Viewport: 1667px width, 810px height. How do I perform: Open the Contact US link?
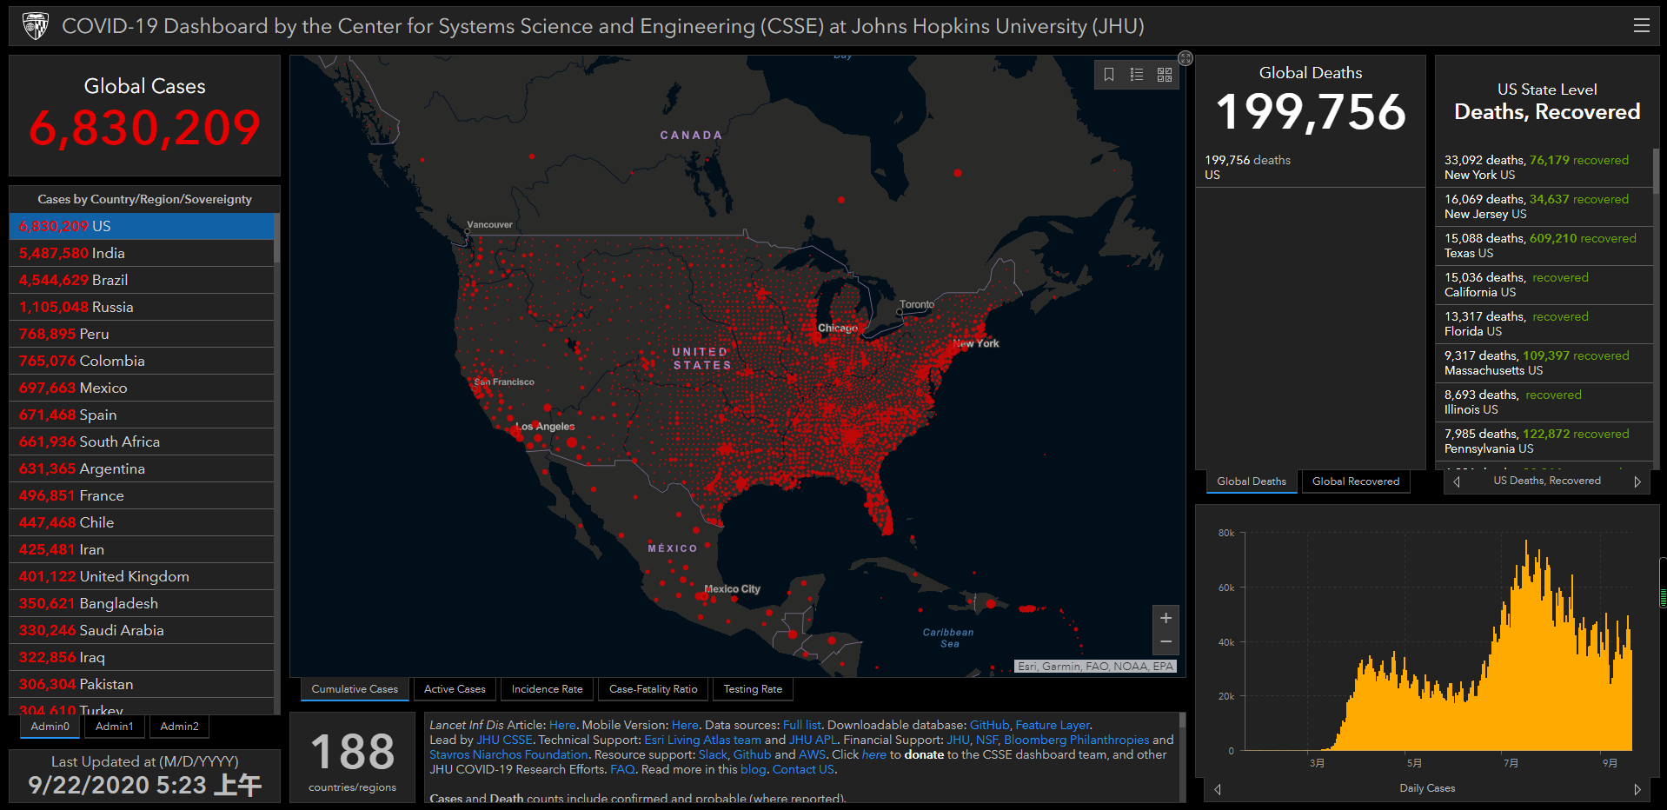803,769
